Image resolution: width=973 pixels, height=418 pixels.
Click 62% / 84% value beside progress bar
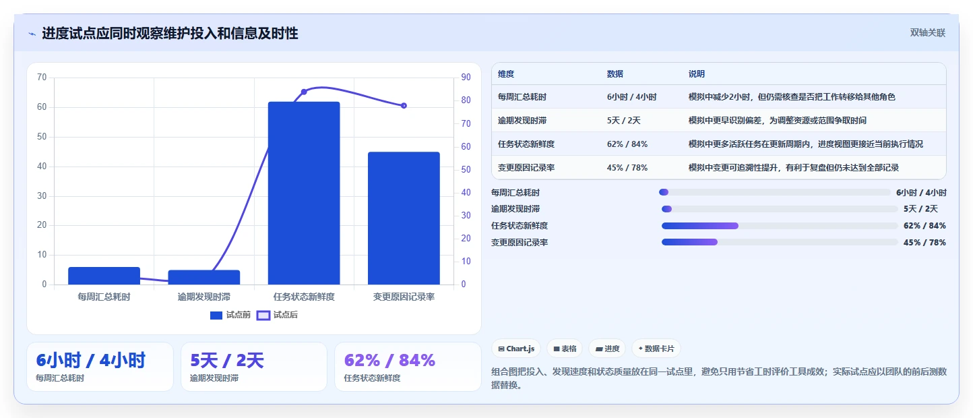point(924,226)
